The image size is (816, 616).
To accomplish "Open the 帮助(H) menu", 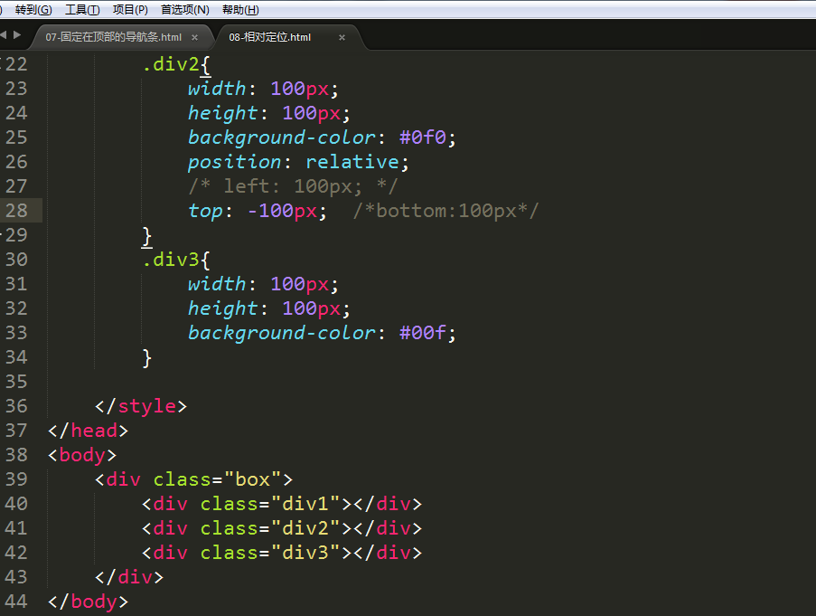I will coord(239,9).
